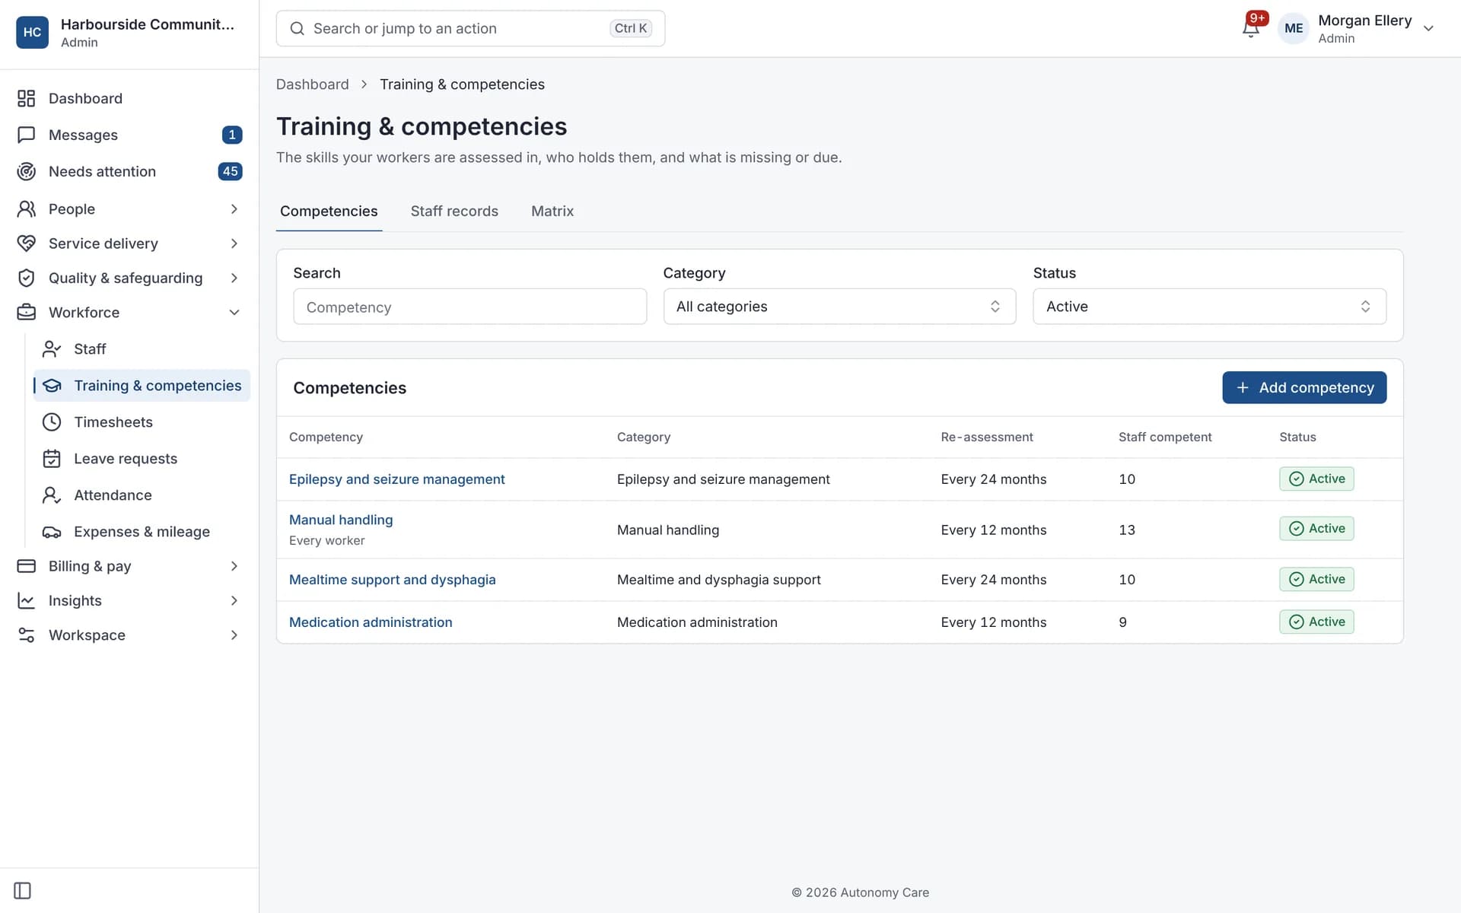Screen dimensions: 1461x913
Task: Click the Messages unread count badge
Action: point(232,135)
